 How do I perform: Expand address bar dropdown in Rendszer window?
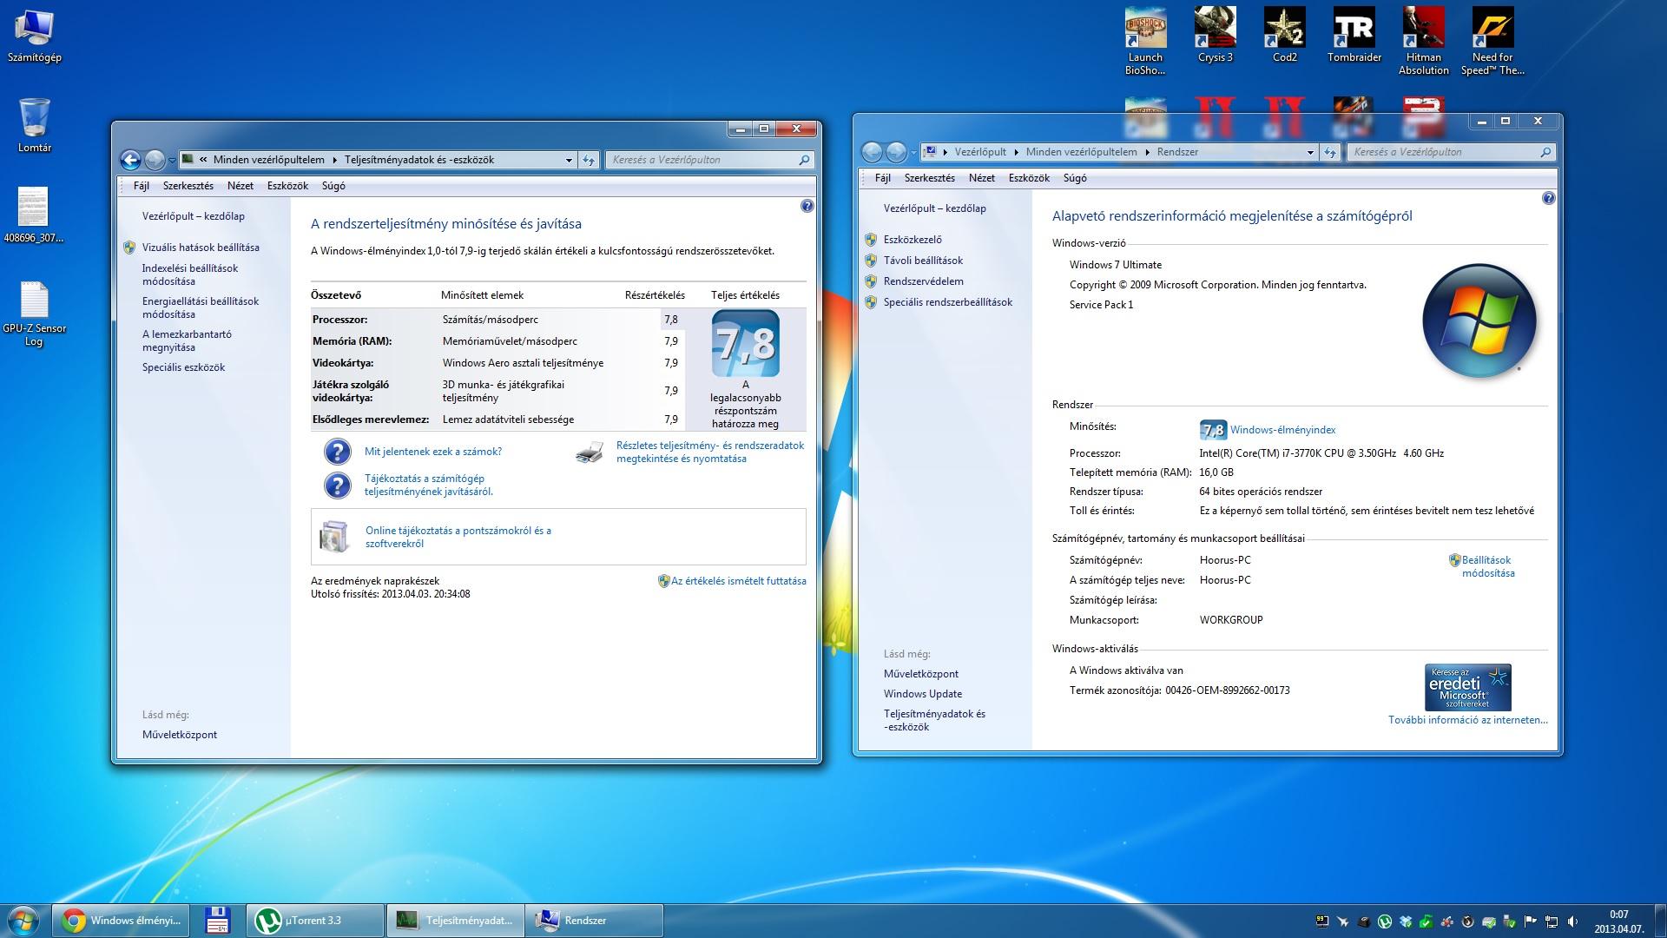(x=1310, y=152)
